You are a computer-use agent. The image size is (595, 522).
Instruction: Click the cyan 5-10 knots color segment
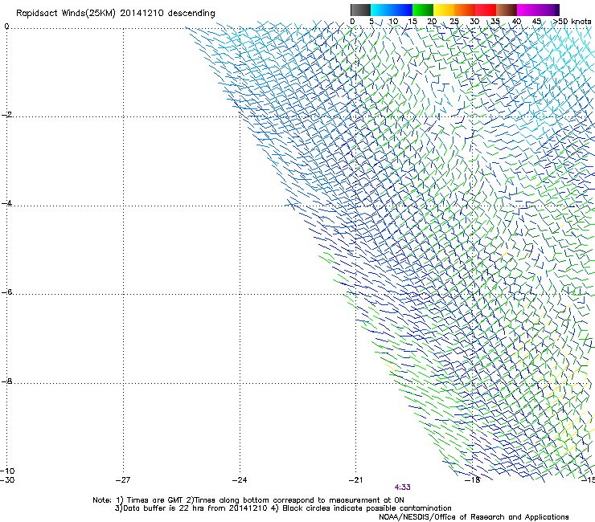[381, 10]
